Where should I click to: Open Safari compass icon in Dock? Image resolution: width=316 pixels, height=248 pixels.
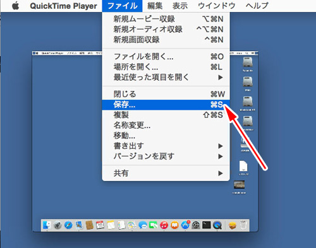coord(68,225)
